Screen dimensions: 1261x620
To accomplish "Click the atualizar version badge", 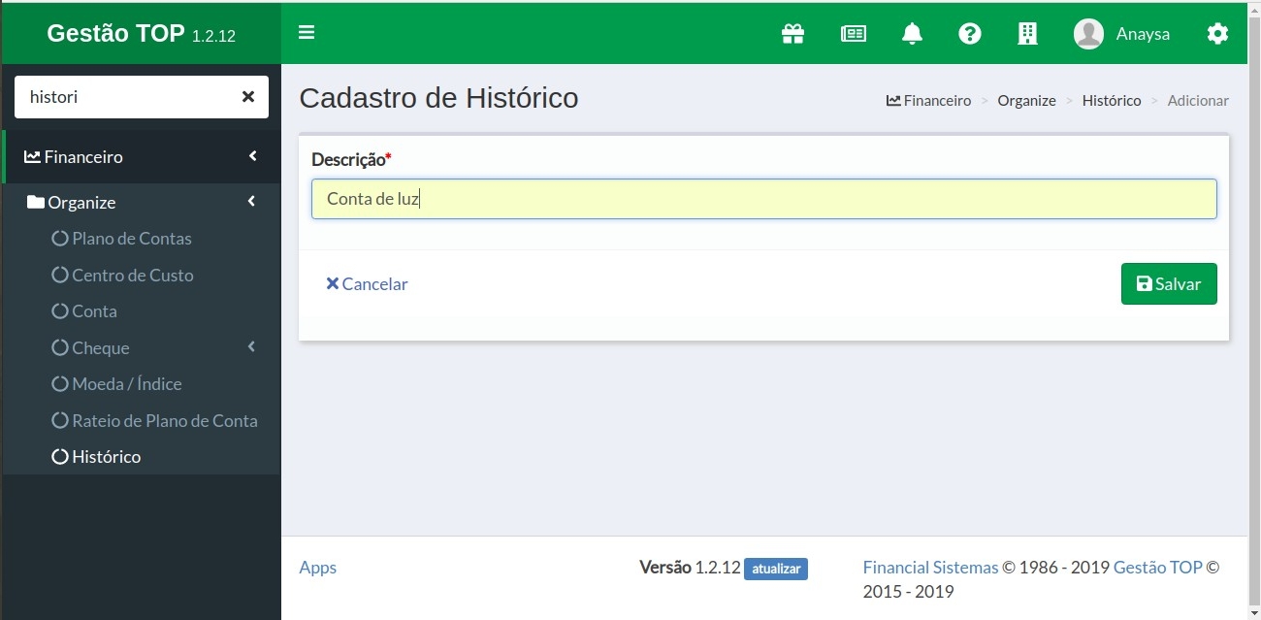I will [775, 569].
